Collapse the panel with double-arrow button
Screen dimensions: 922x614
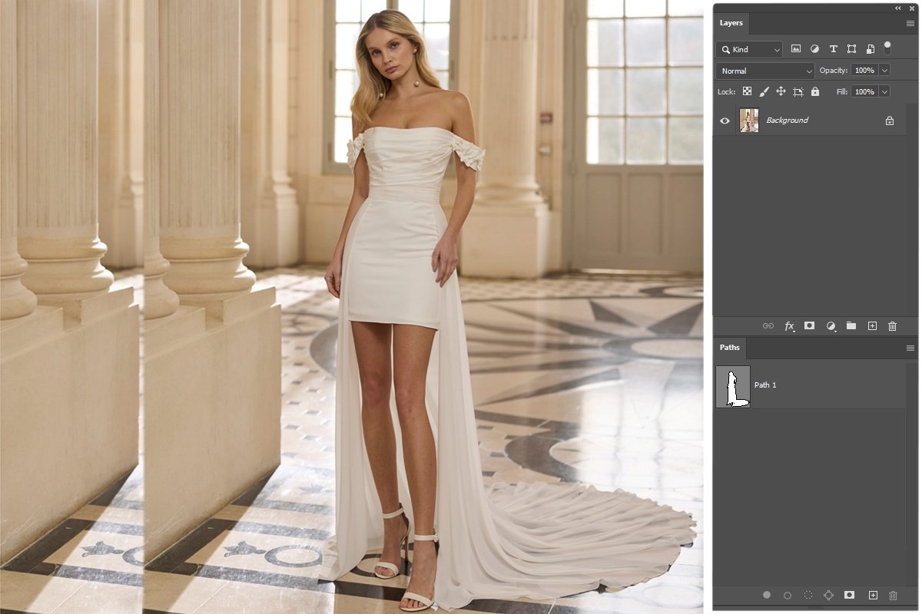coord(898,8)
